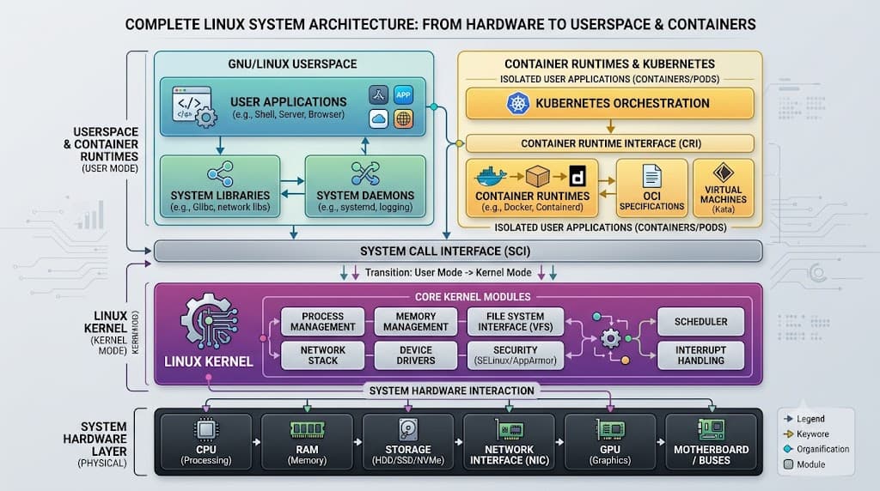Click the Linux Kernel gear-circuit logo
The image size is (880, 491).
(x=209, y=321)
